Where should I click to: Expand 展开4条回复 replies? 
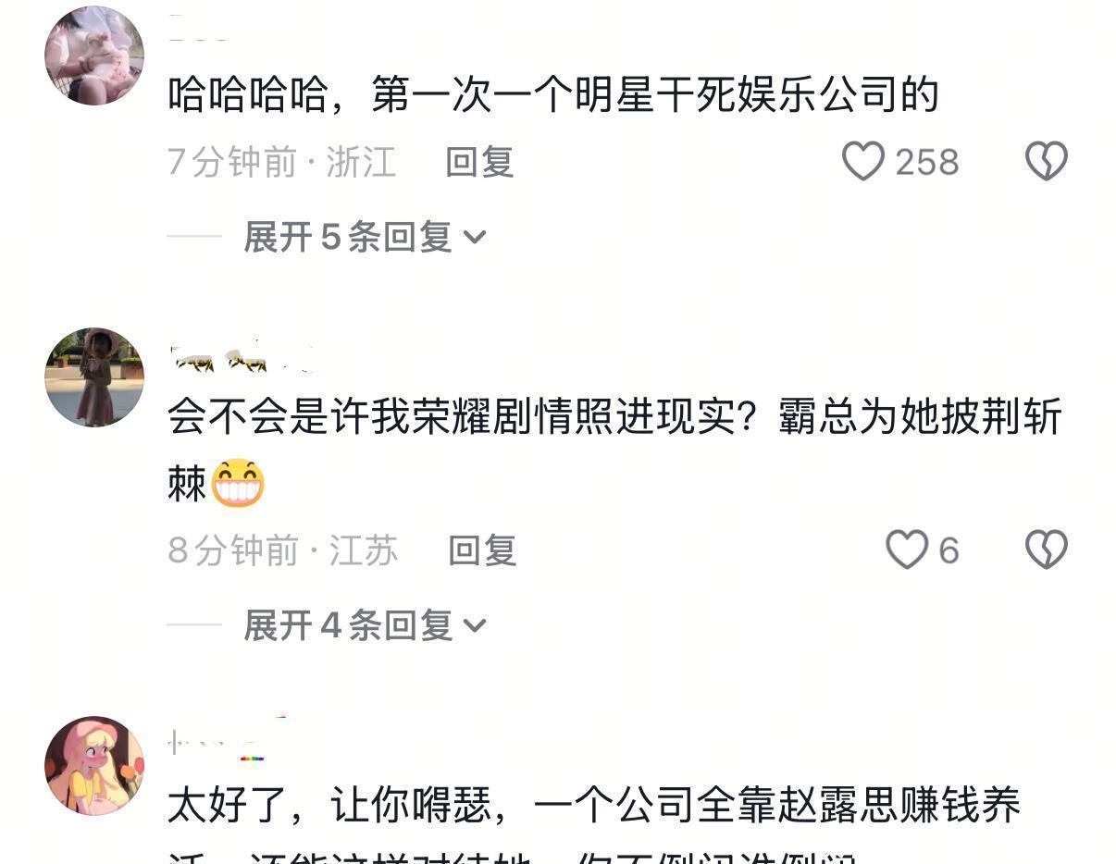click(365, 625)
